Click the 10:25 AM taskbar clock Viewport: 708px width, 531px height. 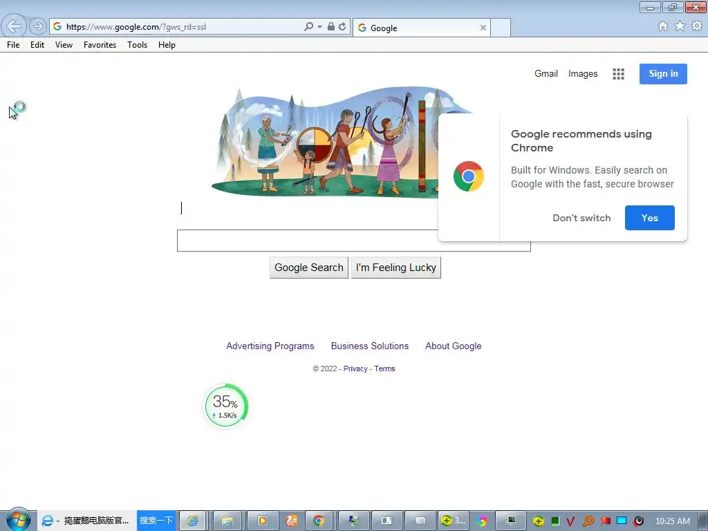pyautogui.click(x=672, y=521)
